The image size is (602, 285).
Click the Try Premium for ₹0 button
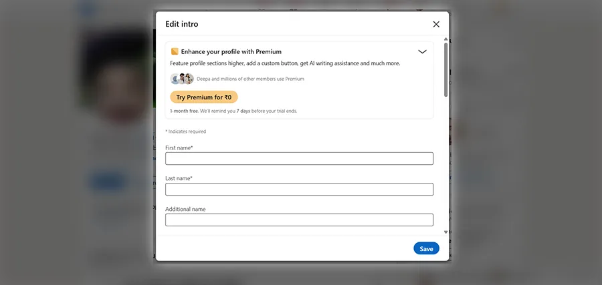[x=204, y=97]
